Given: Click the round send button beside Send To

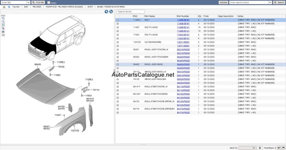Looking at the screenshot, I should (260, 148).
